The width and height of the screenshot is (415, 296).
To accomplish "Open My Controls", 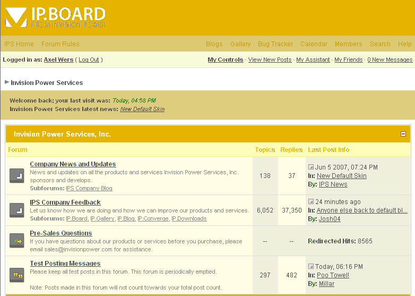I will pyautogui.click(x=225, y=60).
